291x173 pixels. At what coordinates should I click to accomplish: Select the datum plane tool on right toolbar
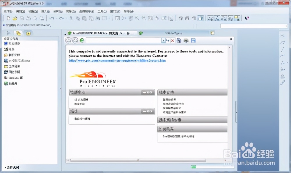282,43
